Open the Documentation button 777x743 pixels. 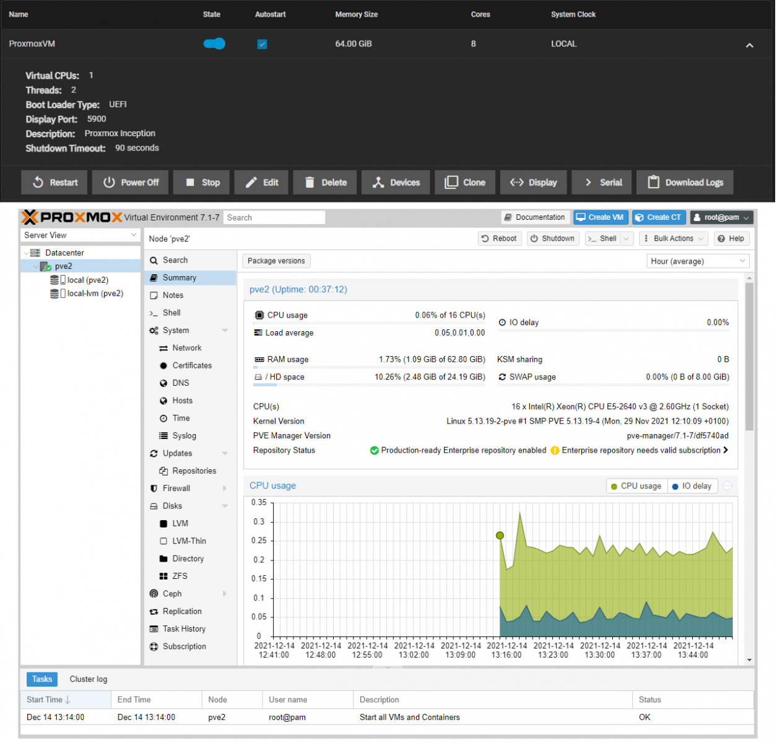pos(535,218)
